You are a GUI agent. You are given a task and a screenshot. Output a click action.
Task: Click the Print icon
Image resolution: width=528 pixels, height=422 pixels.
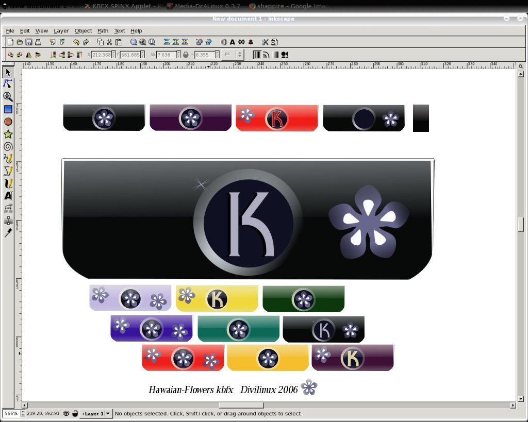click(38, 42)
